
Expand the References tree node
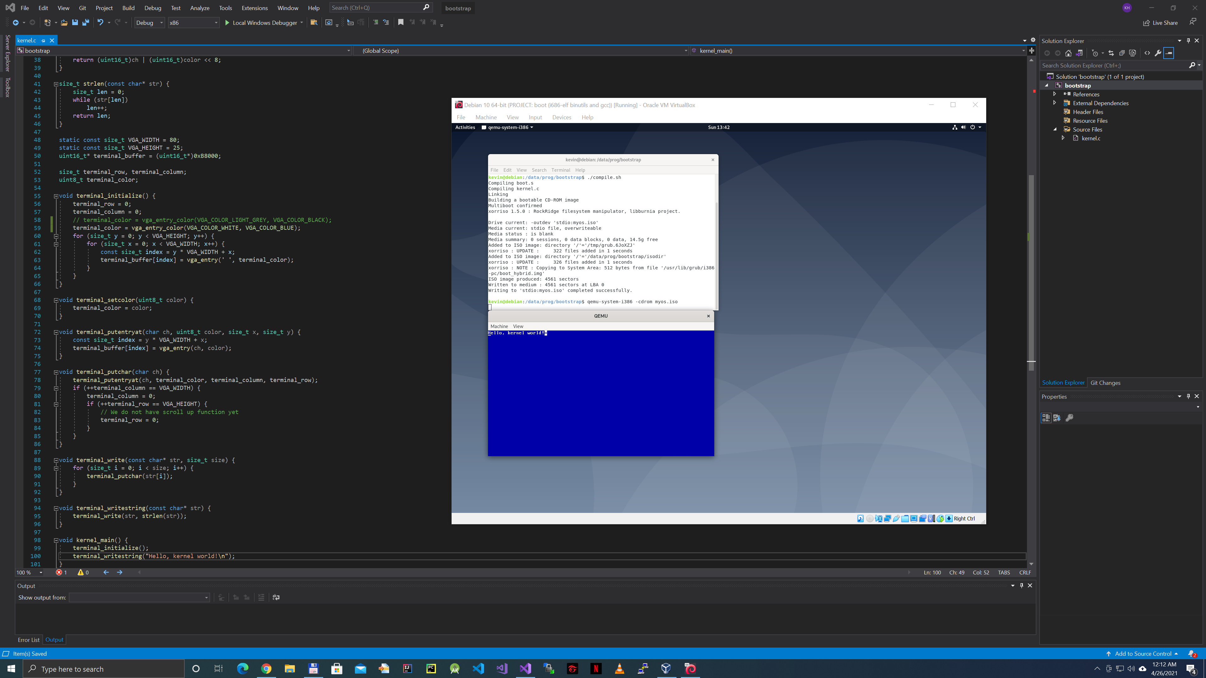(x=1055, y=94)
